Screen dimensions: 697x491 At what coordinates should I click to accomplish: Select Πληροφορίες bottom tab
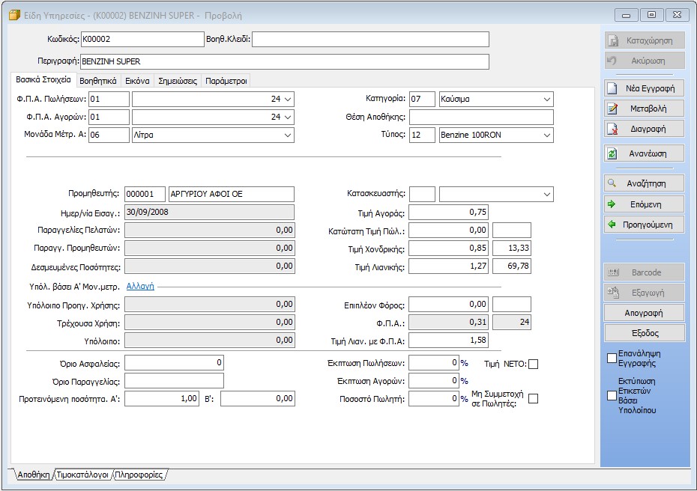click(x=139, y=475)
